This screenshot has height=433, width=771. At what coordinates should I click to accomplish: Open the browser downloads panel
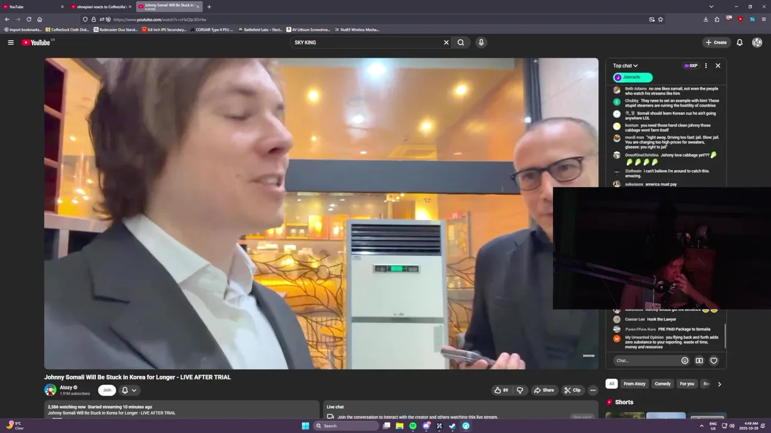(705, 19)
